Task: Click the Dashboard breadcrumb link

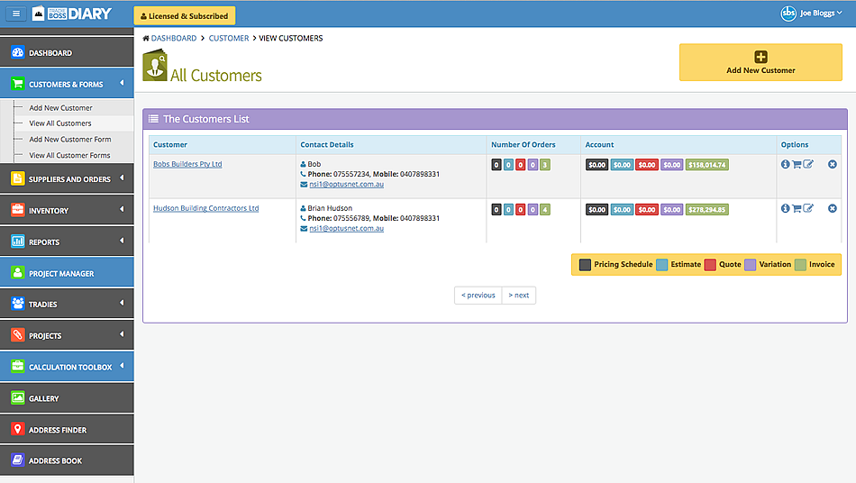Action: pos(173,38)
